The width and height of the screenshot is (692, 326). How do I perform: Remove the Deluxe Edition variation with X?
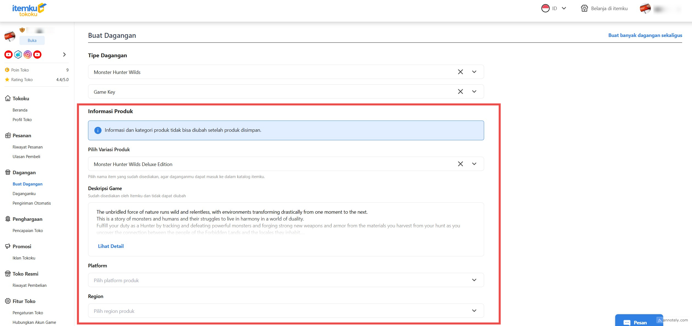460,164
